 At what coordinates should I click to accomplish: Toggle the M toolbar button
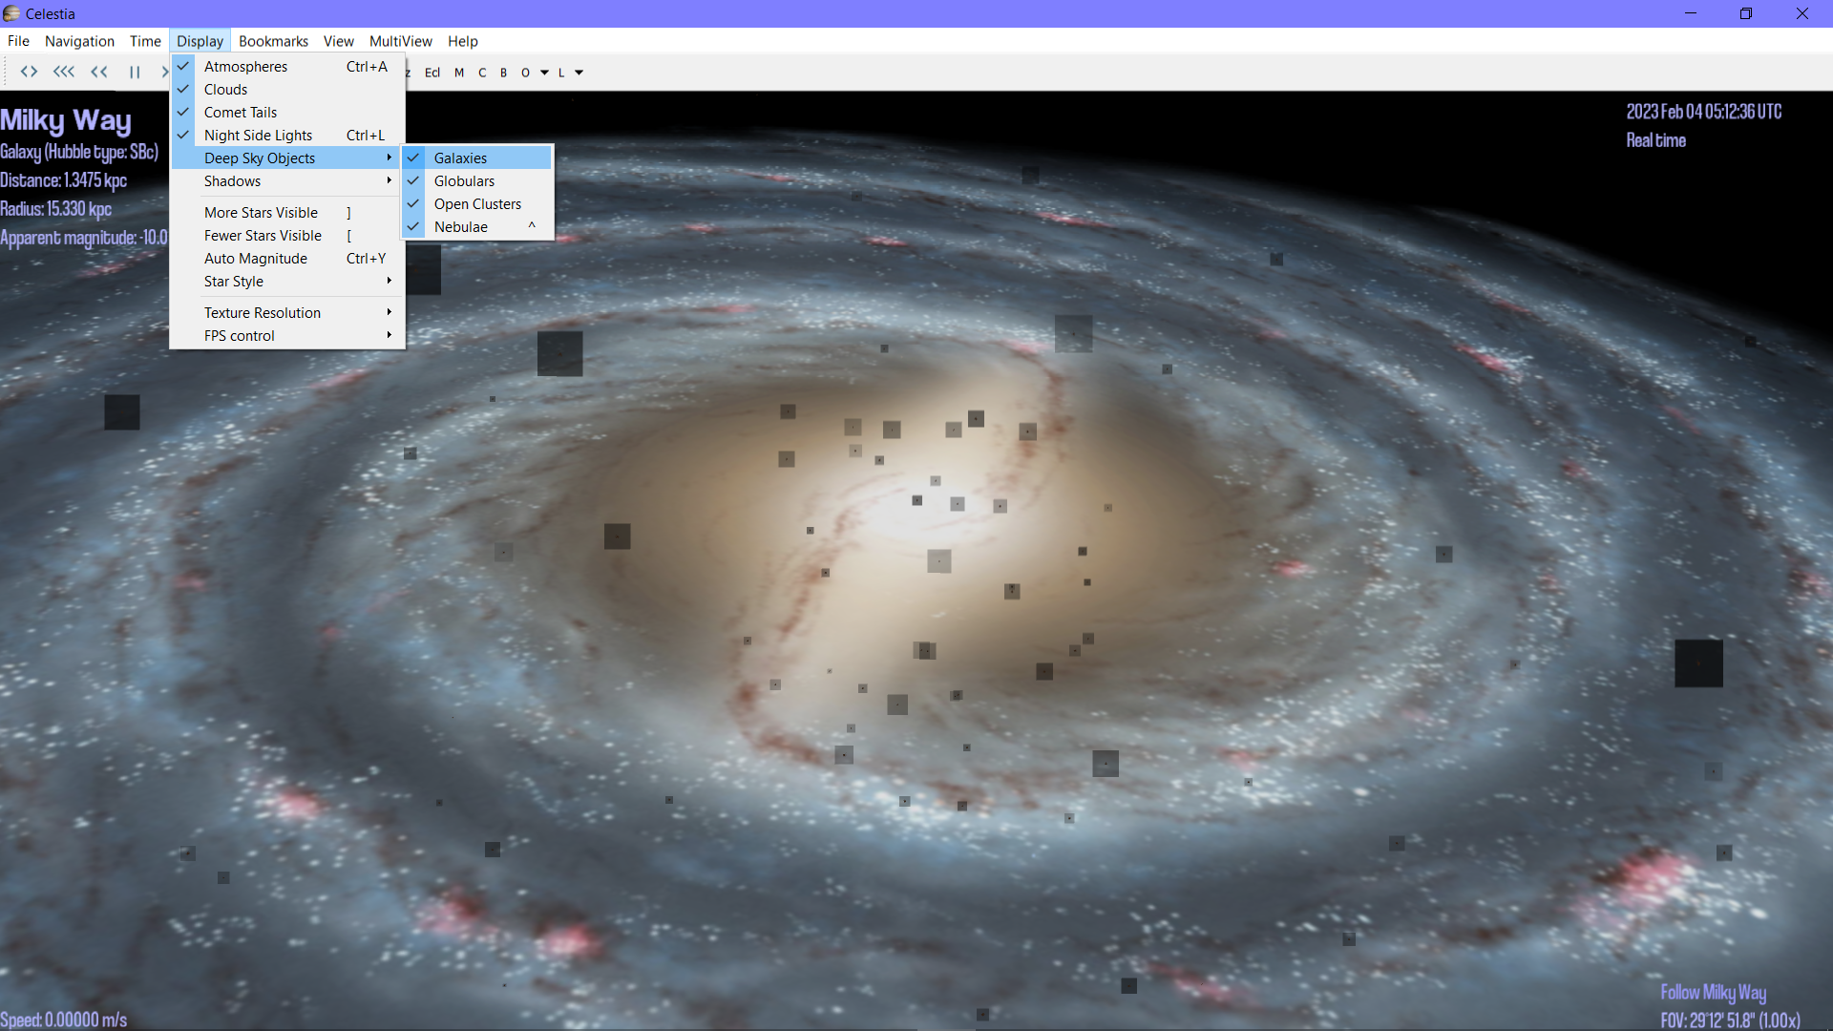pos(459,73)
